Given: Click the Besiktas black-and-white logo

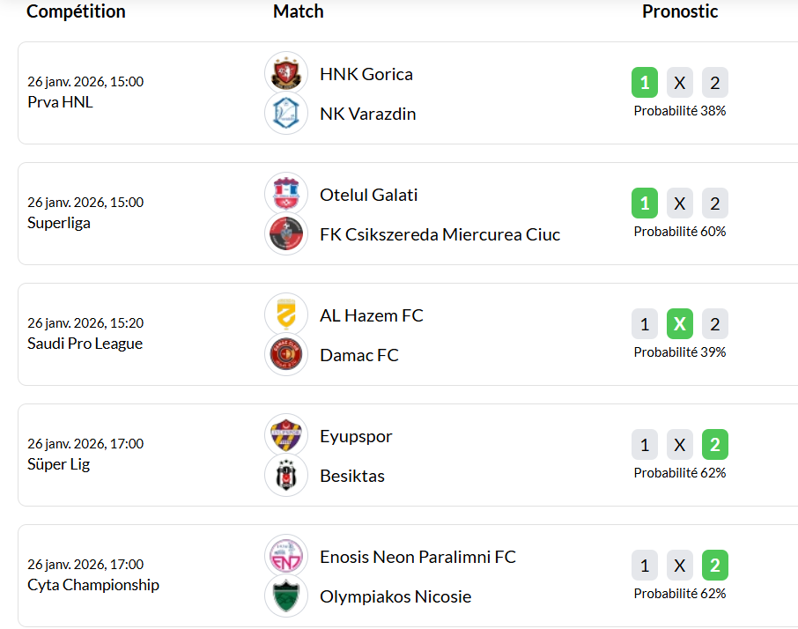Looking at the screenshot, I should pos(286,476).
